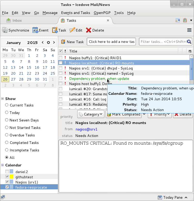Open the Events and Tasks menu
194x201 pixels.
(76, 13)
